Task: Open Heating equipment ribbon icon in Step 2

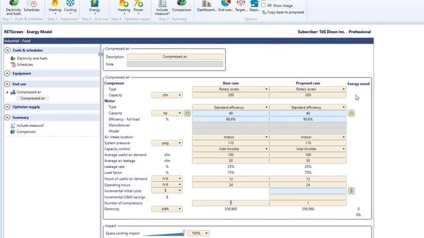Action: (x=55, y=7)
